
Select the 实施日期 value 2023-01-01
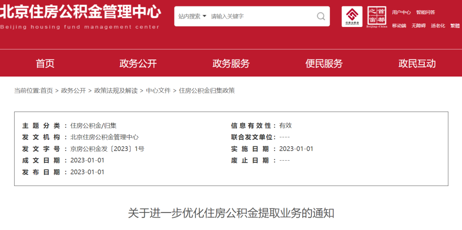tap(296, 149)
